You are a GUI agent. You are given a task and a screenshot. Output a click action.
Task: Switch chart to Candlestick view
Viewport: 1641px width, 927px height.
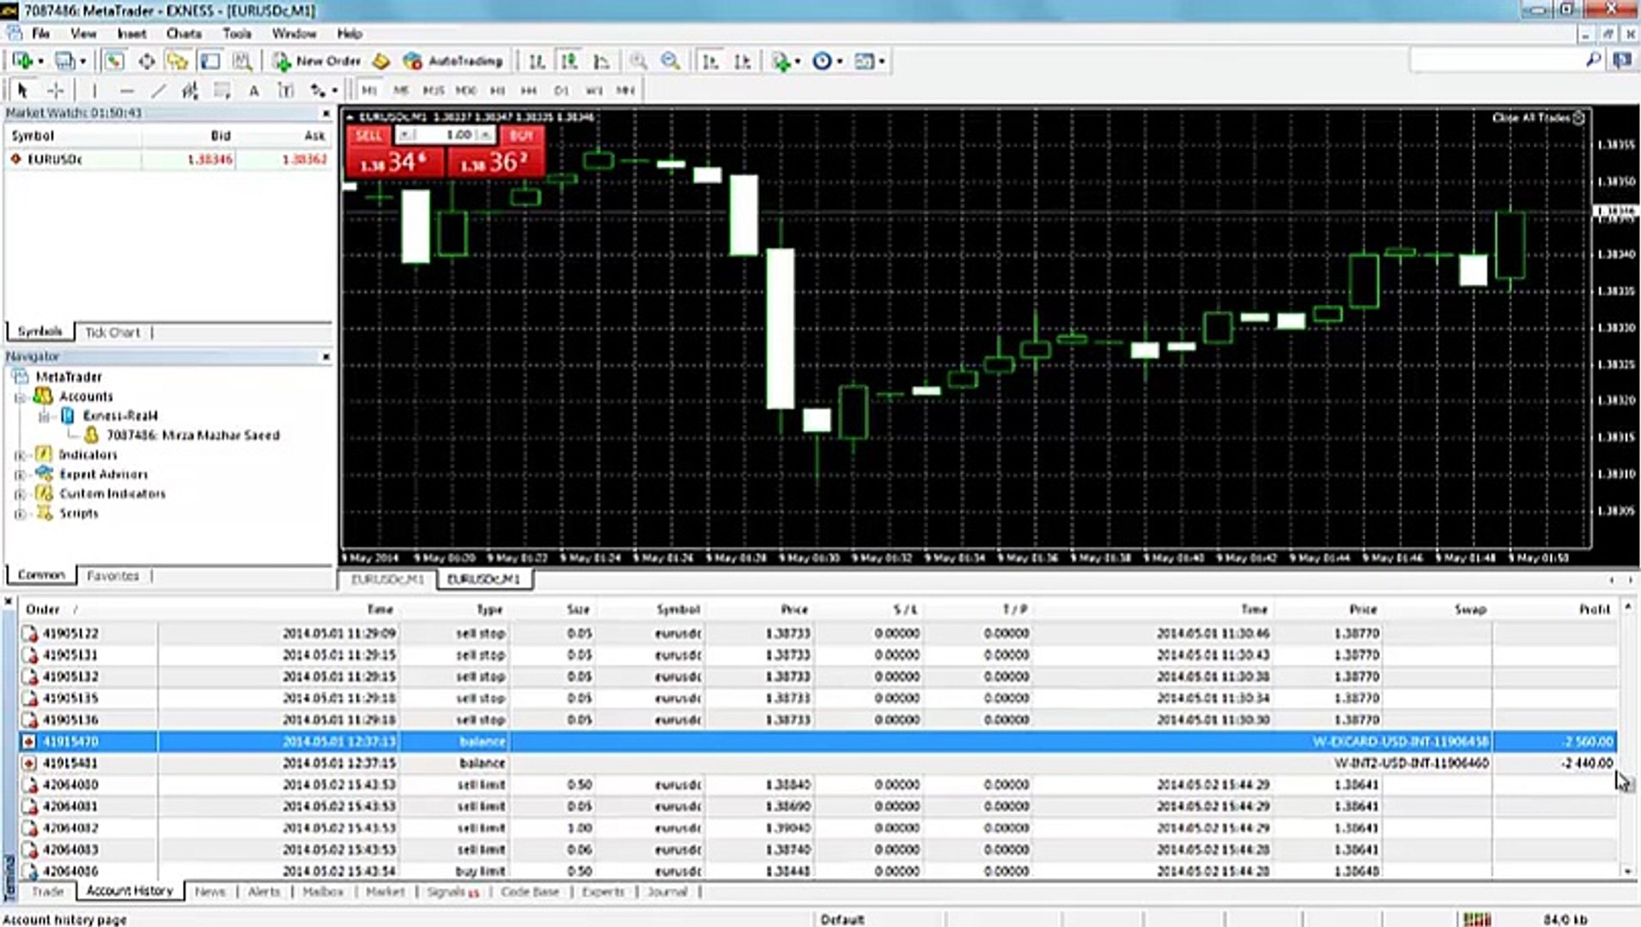tap(569, 61)
